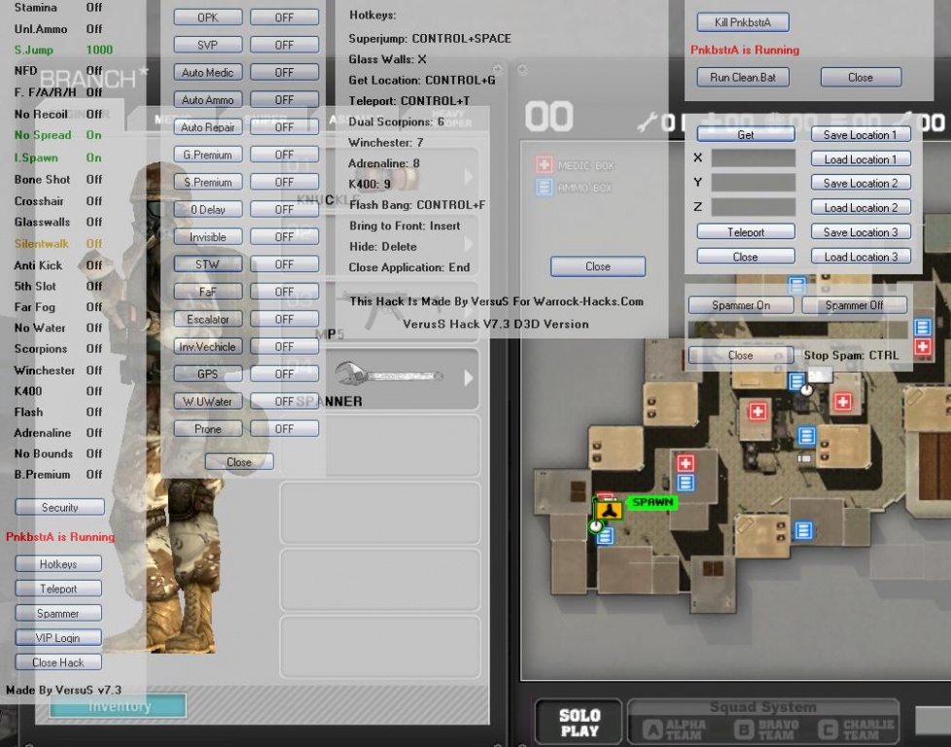Click the wrench icon in the top HUD
Viewport: 951px width, 747px height.
point(648,123)
